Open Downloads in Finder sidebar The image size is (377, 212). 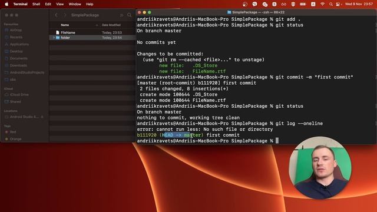pyautogui.click(x=18, y=65)
